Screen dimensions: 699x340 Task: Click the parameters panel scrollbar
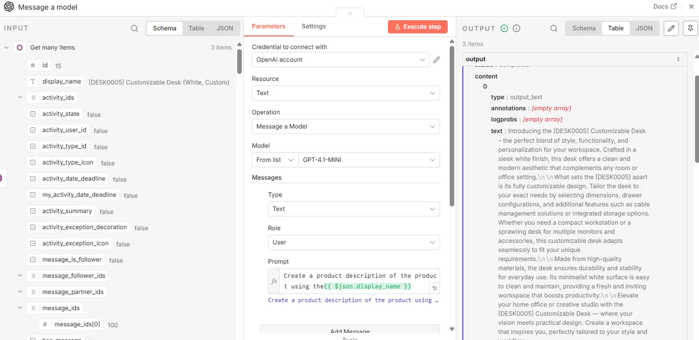452,127
